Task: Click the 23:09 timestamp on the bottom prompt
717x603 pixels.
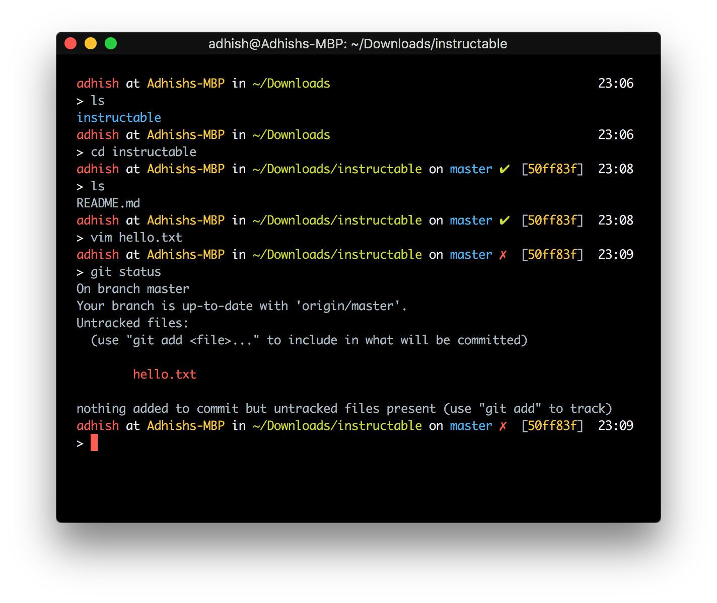Action: tap(615, 425)
